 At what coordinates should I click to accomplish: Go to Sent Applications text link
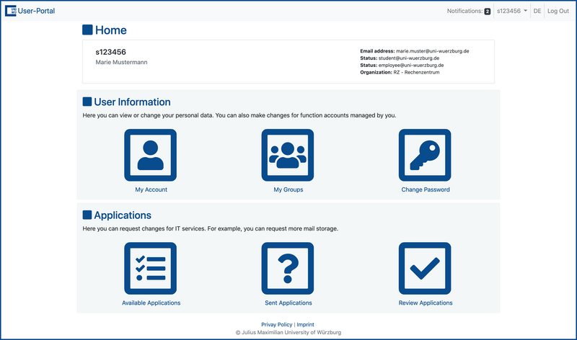[x=288, y=303]
